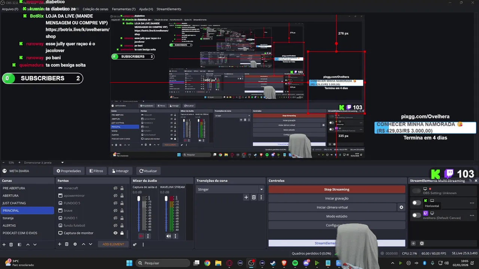Open options for Kick Horizontal output

click(x=472, y=203)
